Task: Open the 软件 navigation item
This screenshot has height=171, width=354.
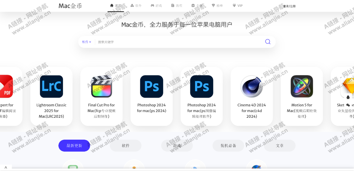Action: pos(136,6)
